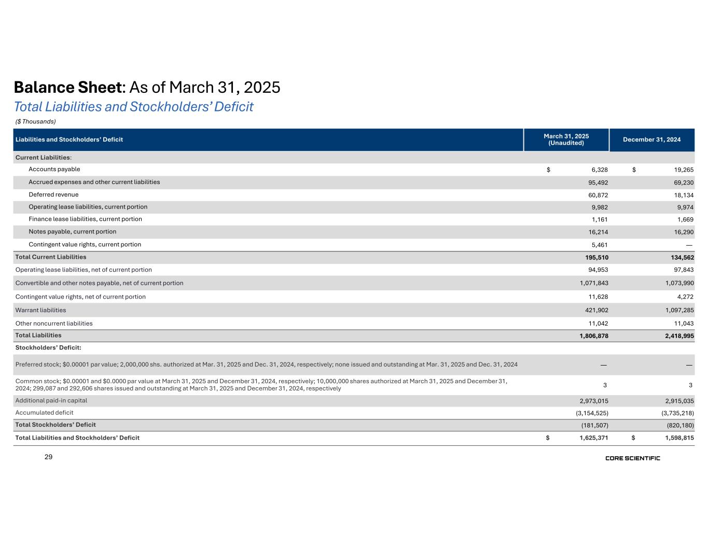
Task: Select the Current Liabilities section heading
Action: pos(44,157)
